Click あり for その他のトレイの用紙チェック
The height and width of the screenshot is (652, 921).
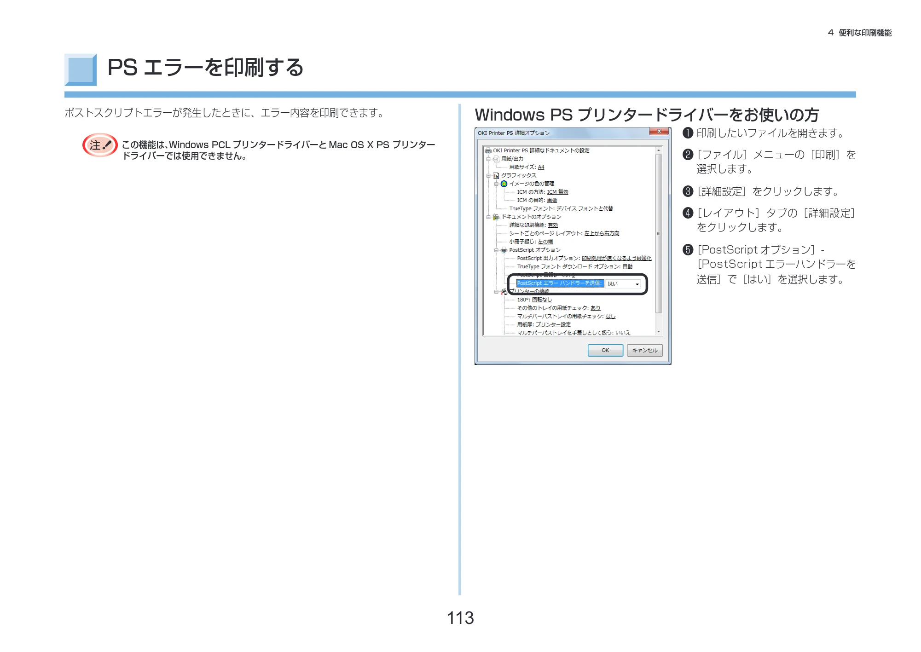click(x=595, y=308)
